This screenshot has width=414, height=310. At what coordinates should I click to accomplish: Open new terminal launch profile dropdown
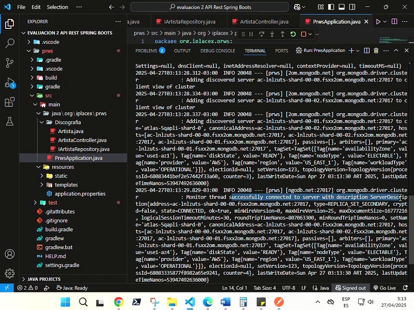[x=358, y=50]
